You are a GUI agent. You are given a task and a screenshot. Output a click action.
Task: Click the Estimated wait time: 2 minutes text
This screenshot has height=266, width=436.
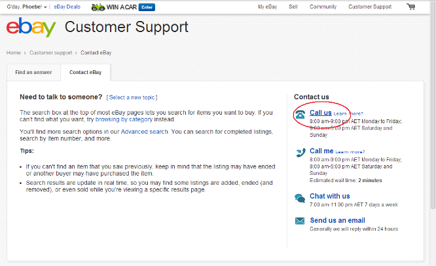(x=346, y=180)
